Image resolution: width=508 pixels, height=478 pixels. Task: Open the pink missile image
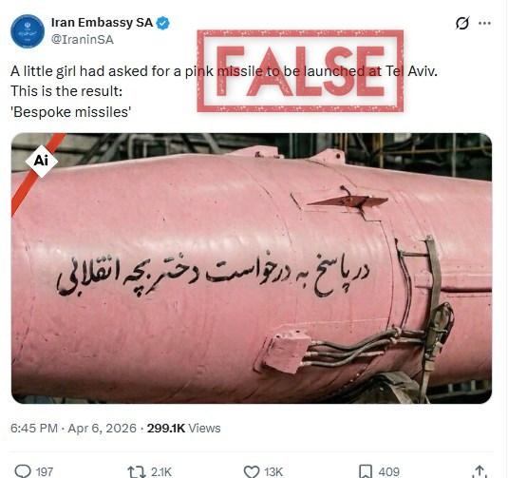(252, 268)
